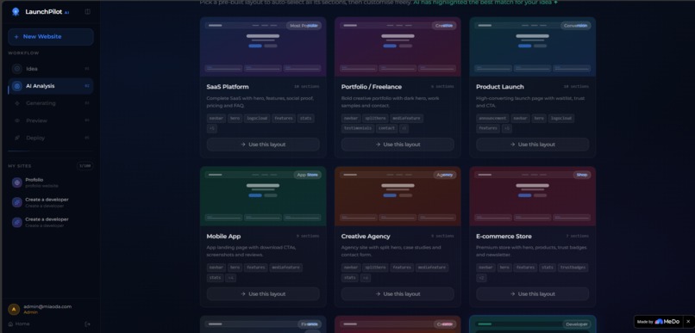This screenshot has height=333, width=695.
Task: Click the admin user avatar icon
Action: pyautogui.click(x=14, y=309)
